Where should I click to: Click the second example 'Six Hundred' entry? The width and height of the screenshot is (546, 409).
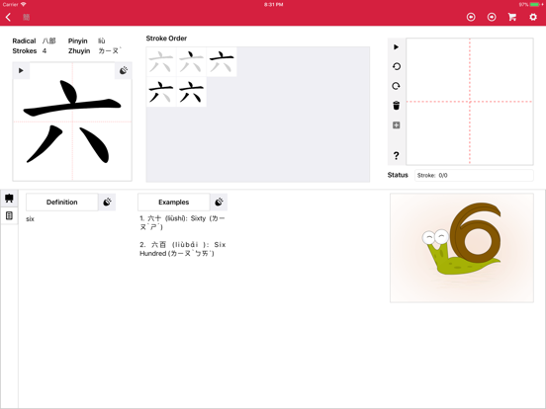pyautogui.click(x=182, y=249)
